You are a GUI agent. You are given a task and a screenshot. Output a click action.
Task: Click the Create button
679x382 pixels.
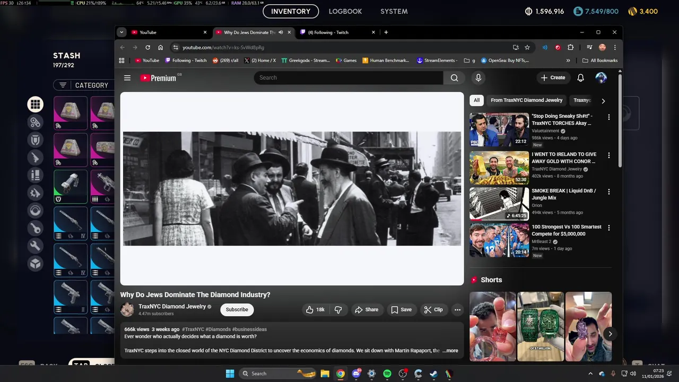coord(553,77)
